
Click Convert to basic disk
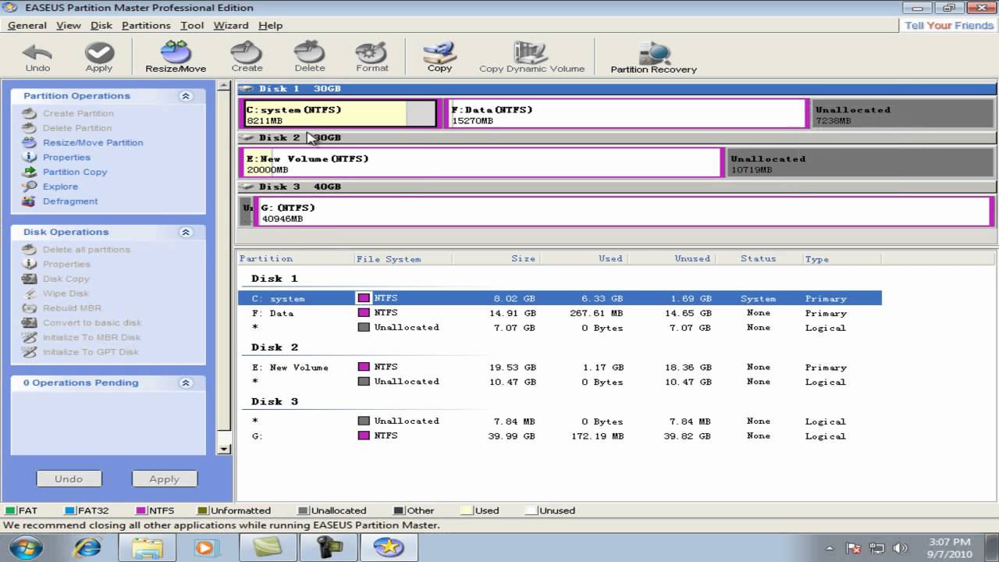click(92, 323)
